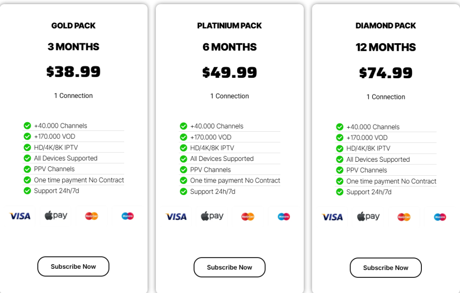
Task: Click the MasterCard logo on Diamond Pack
Action: point(404,218)
